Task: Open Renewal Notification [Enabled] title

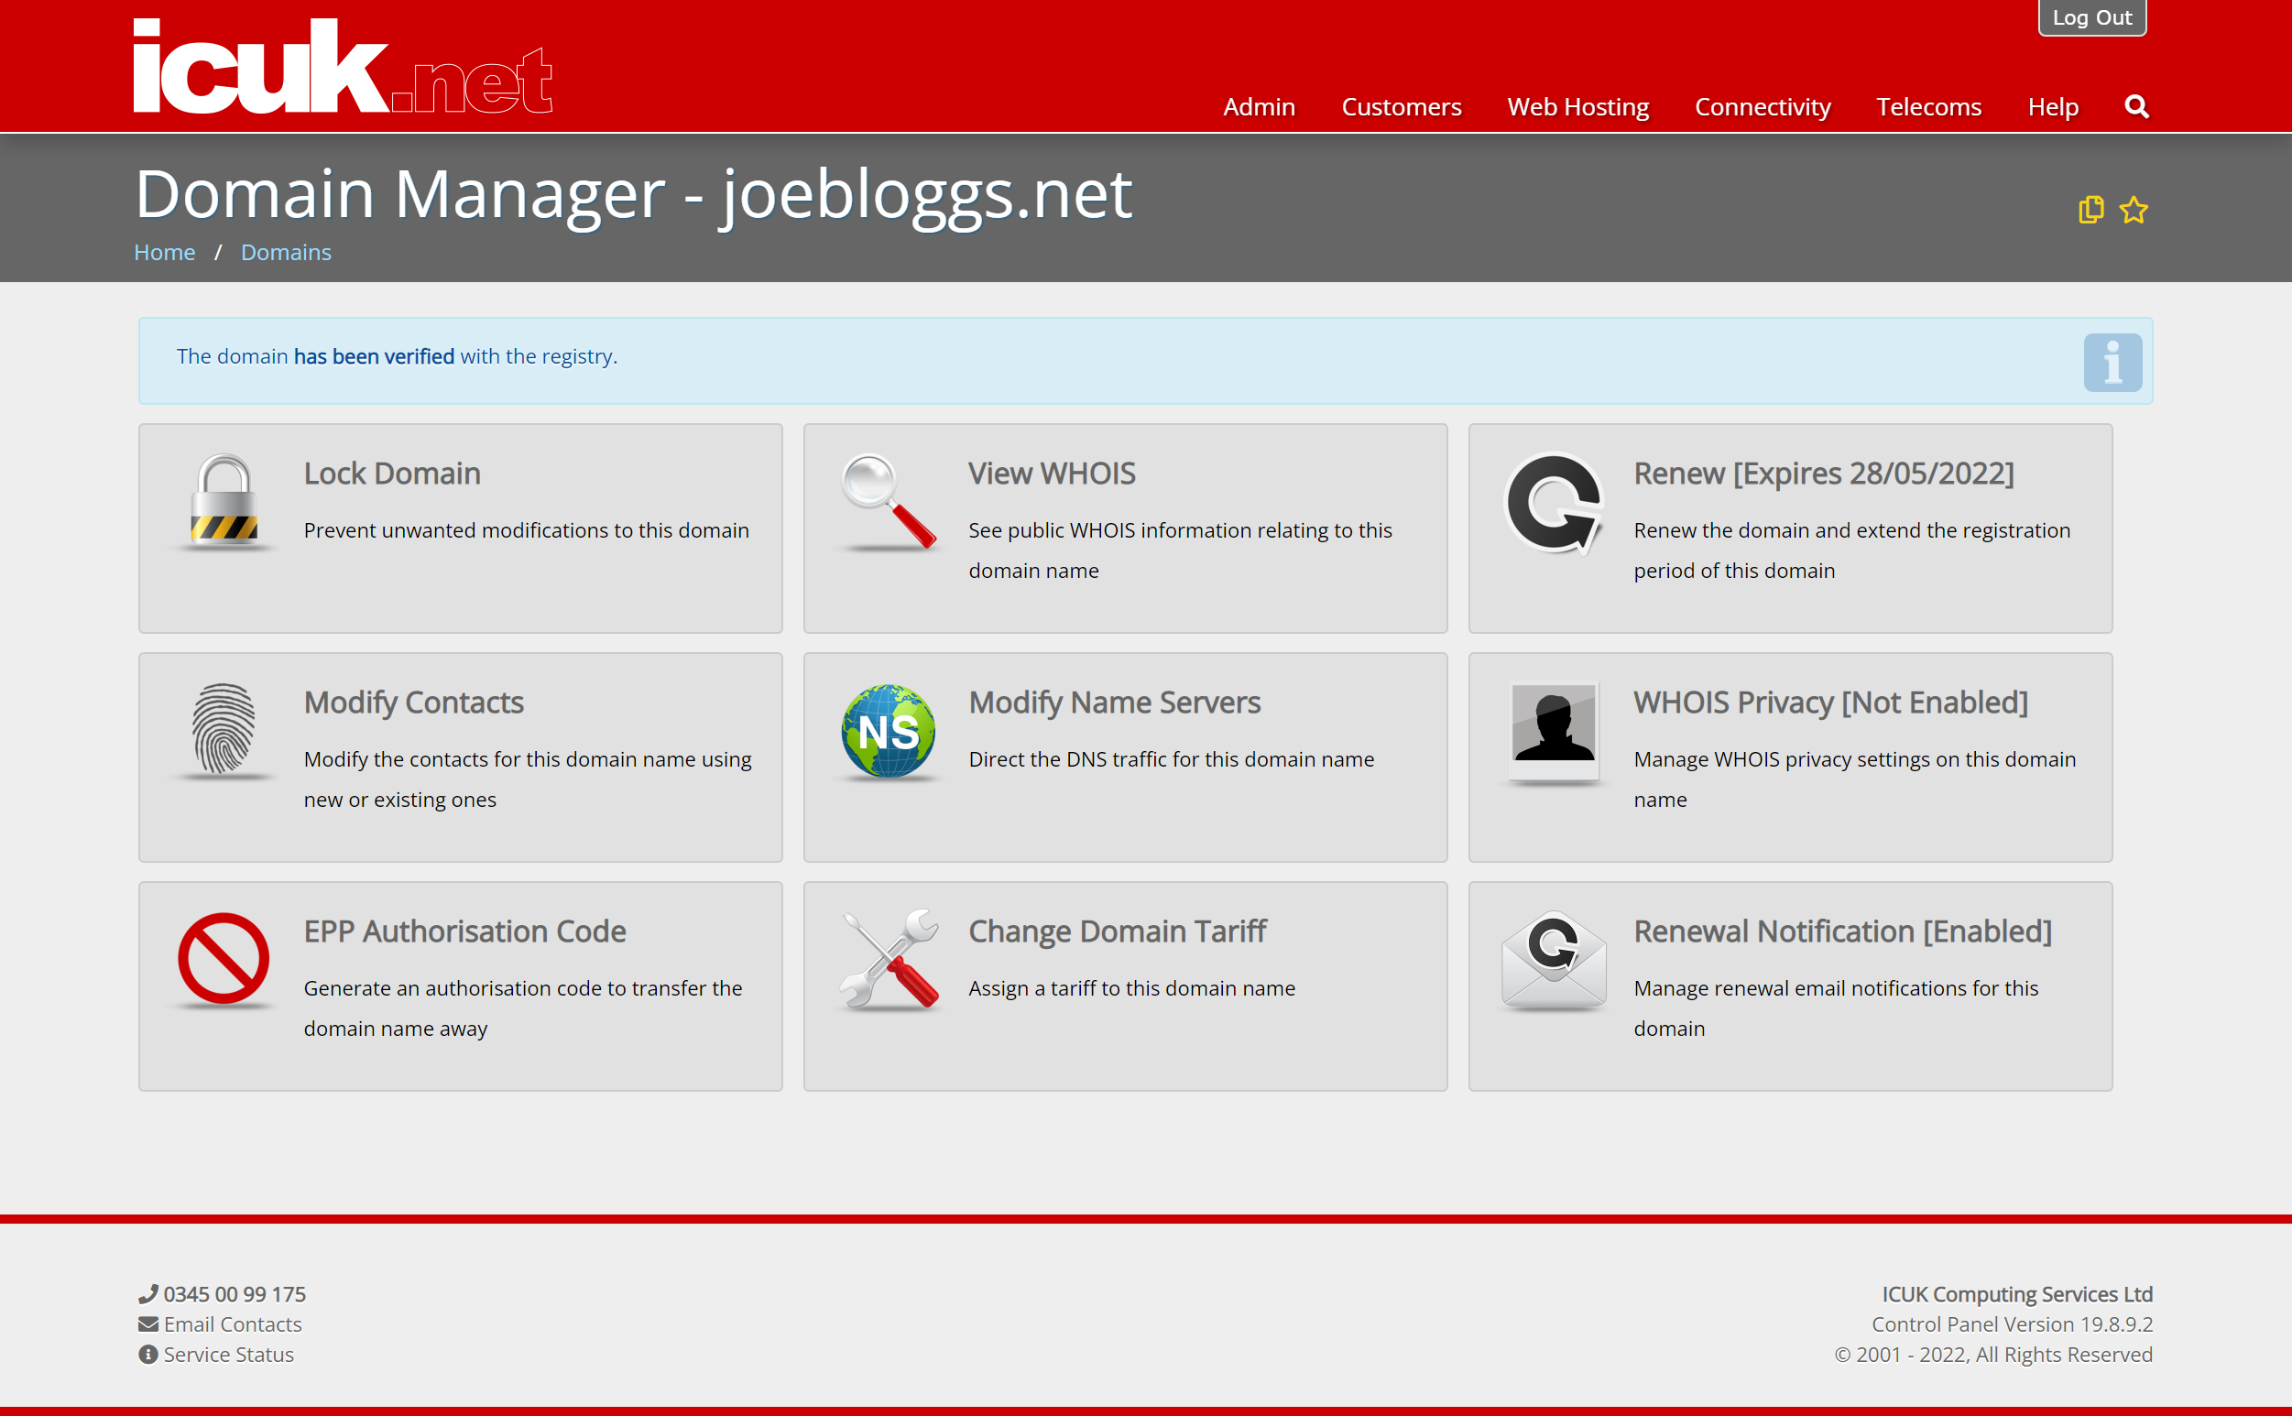Action: point(1842,931)
